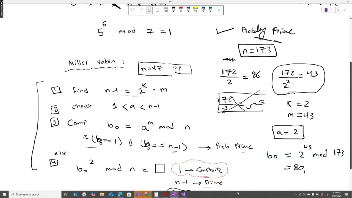This screenshot has height=198, width=352.
Task: Open the Calculator from the taskbar
Action: coord(156,194)
